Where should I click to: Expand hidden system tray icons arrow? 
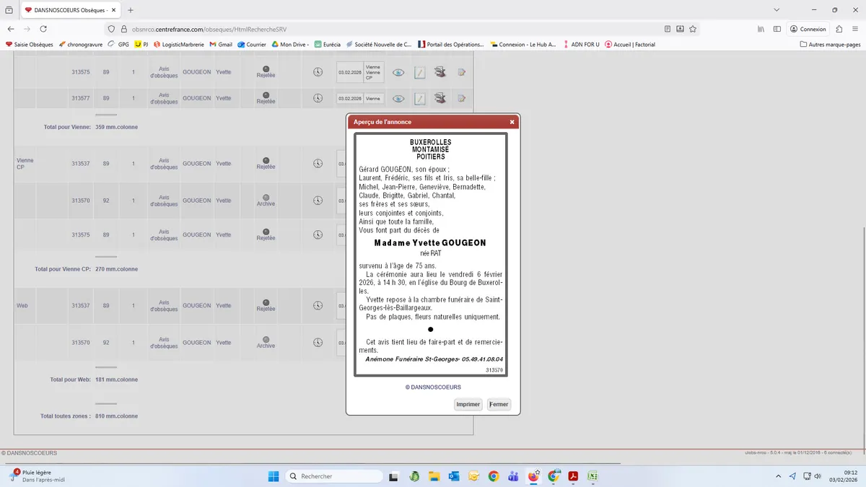click(778, 476)
